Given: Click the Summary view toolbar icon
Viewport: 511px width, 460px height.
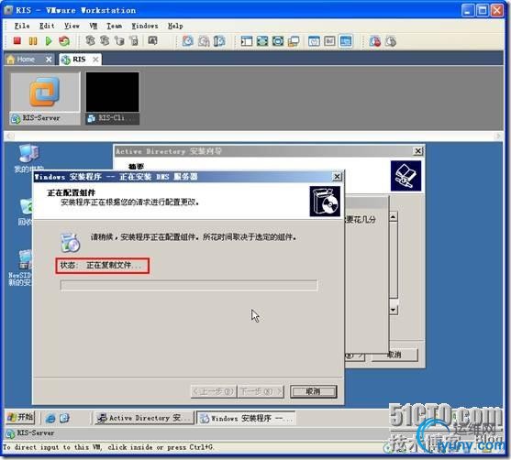Looking at the screenshot, I should click(x=314, y=41).
